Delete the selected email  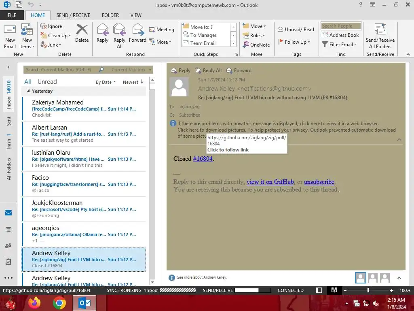coord(82,33)
